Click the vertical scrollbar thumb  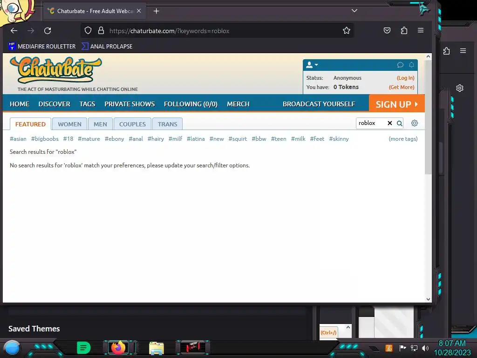pyautogui.click(x=429, y=117)
